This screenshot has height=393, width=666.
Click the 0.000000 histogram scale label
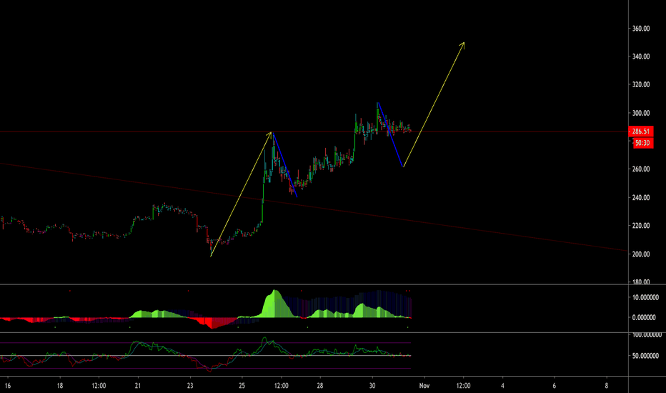645,317
